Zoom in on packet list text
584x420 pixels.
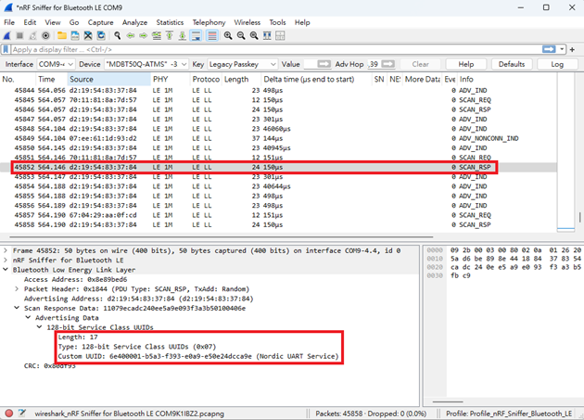[228, 35]
